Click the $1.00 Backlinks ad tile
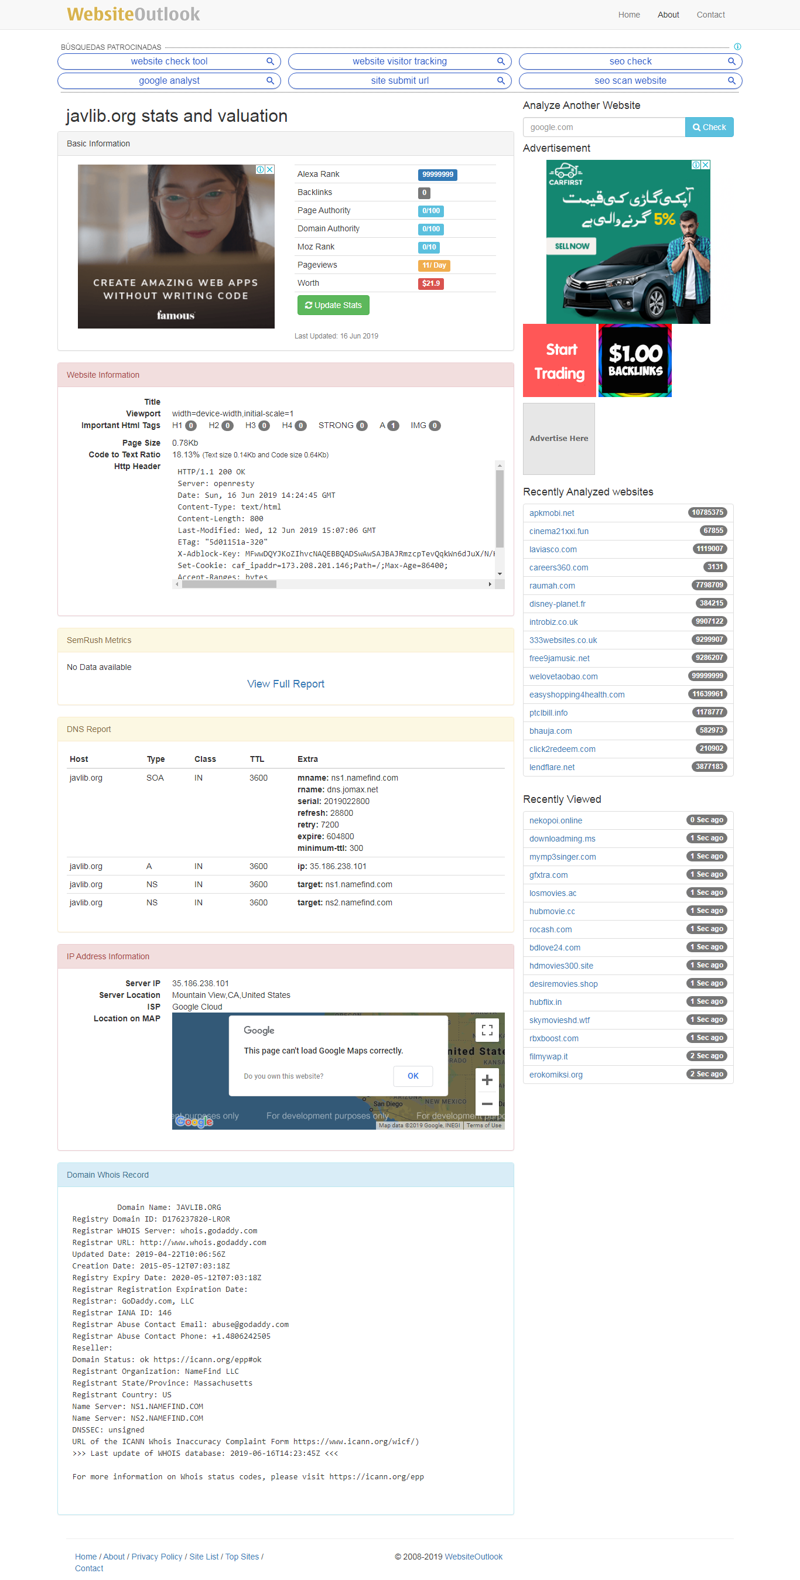 635,361
